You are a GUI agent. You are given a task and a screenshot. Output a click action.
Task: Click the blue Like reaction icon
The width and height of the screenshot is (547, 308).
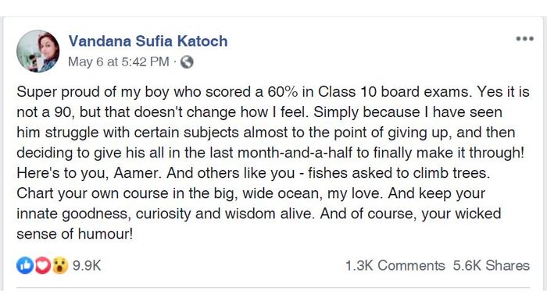(25, 266)
